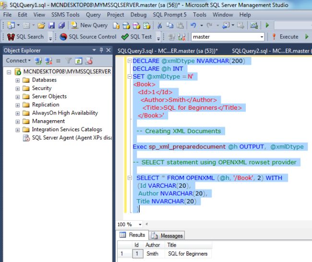The height and width of the screenshot is (262, 312).
Task: Click the Analysis Services XMLA Query icon
Action: tap(147, 25)
